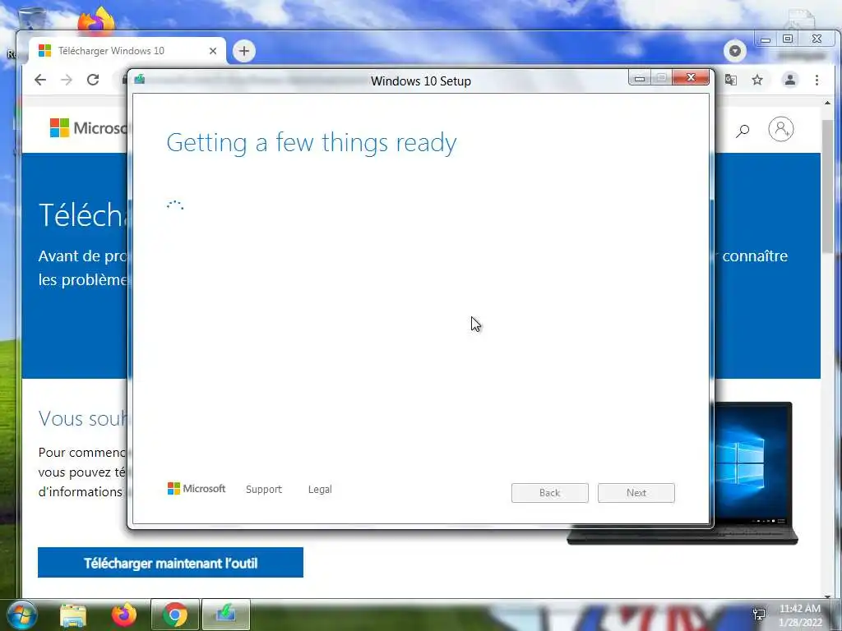This screenshot has width=842, height=631.
Task: Click the Recycle Bin desktop icon
Action: (32, 19)
